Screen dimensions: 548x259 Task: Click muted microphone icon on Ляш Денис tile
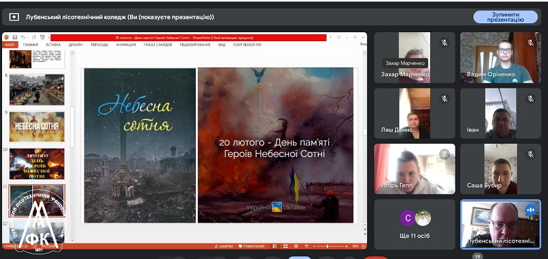click(x=444, y=99)
